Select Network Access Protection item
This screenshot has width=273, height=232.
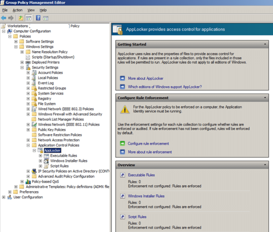click(x=59, y=140)
